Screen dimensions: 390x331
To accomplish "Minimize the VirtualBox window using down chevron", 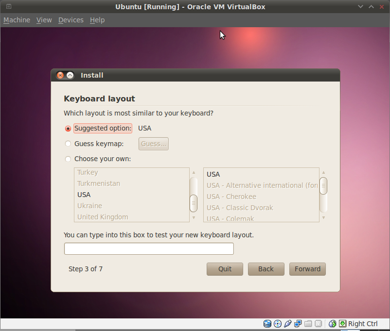I will [x=360, y=7].
